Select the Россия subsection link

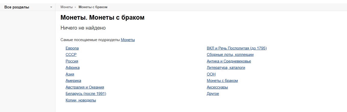click(x=72, y=61)
